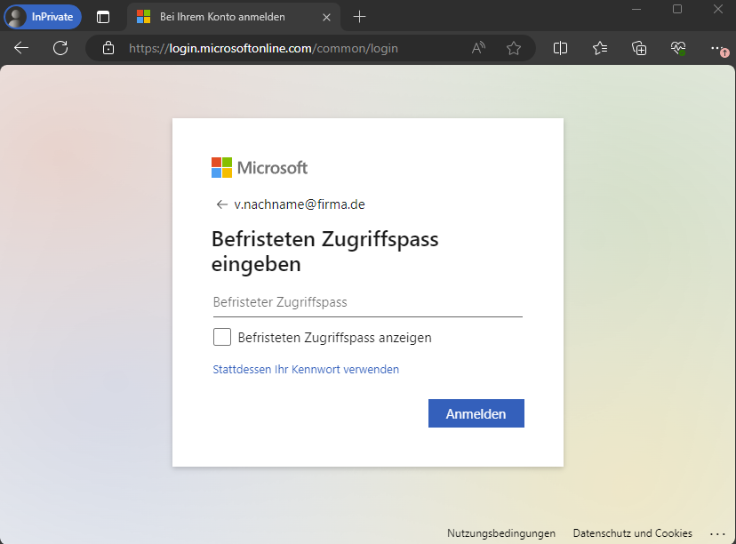Viewport: 736px width, 544px height.
Task: Open browser Settings and more menu
Action: tap(717, 48)
